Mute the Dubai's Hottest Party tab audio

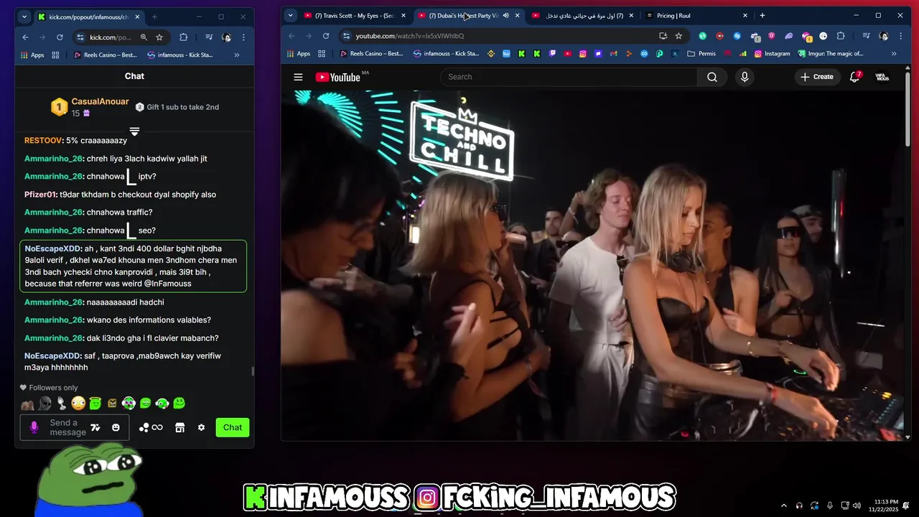click(x=505, y=15)
